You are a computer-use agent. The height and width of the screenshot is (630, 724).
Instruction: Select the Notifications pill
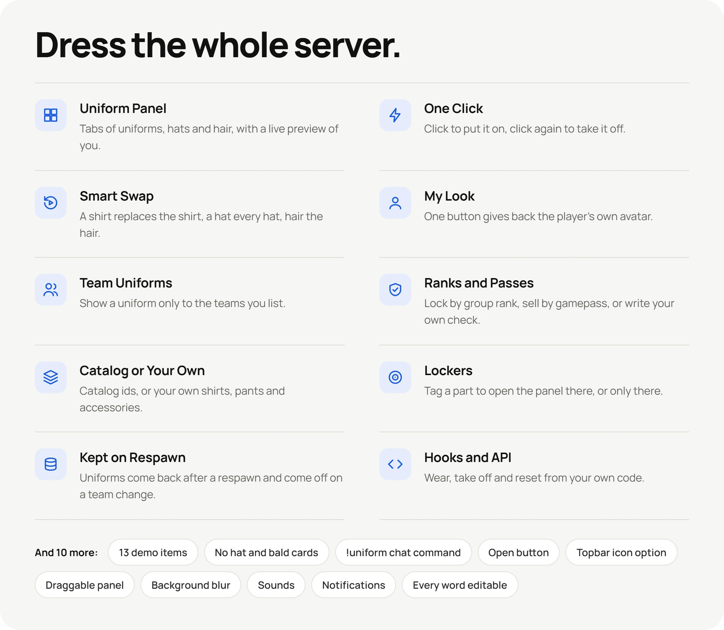(x=354, y=585)
